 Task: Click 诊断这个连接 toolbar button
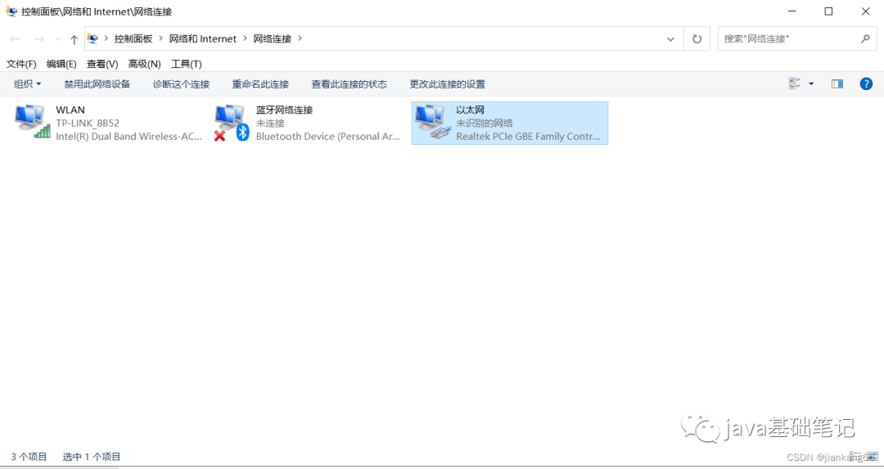click(181, 84)
